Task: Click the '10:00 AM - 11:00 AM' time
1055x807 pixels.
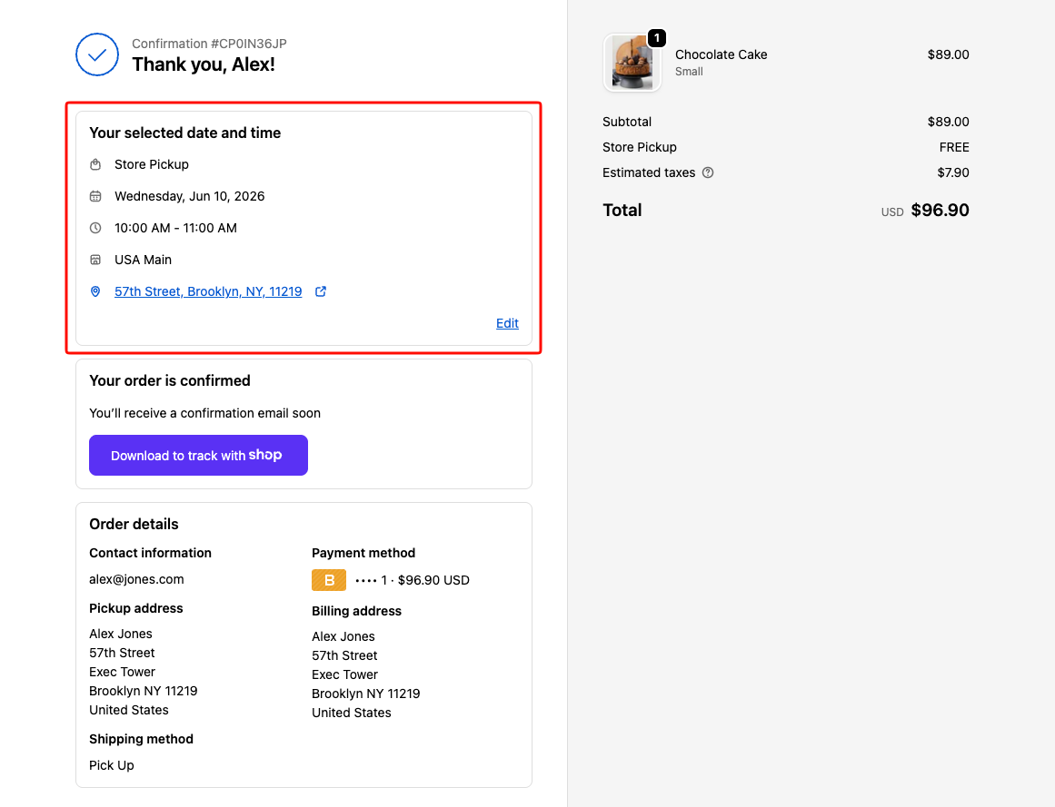Action: pos(175,228)
